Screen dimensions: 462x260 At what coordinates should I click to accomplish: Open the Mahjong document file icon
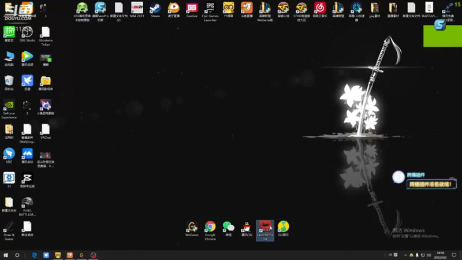coord(27,133)
